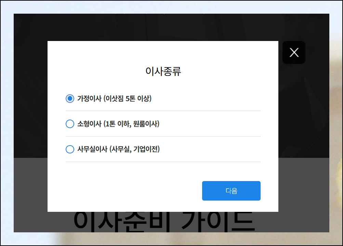Pick the 사무실이사 radio button
Image resolution: width=343 pixels, height=246 pixels.
tap(70, 149)
